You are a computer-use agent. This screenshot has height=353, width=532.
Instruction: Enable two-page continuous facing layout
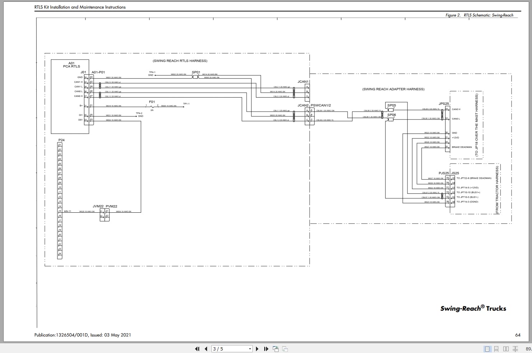click(x=515, y=349)
